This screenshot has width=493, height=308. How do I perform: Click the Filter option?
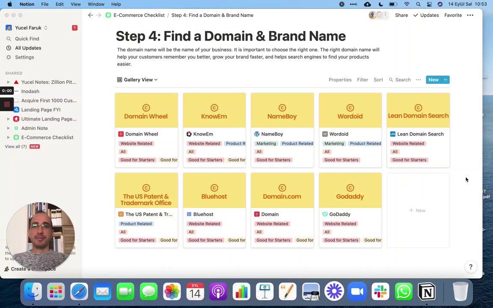pos(362,80)
